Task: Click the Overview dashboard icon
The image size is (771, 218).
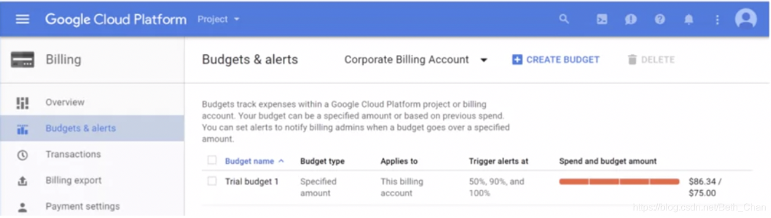Action: click(22, 103)
